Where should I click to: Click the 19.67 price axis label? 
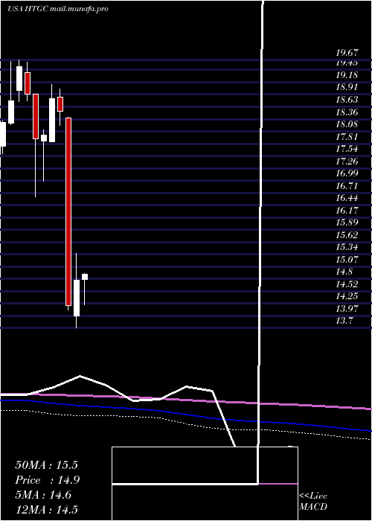tap(347, 53)
